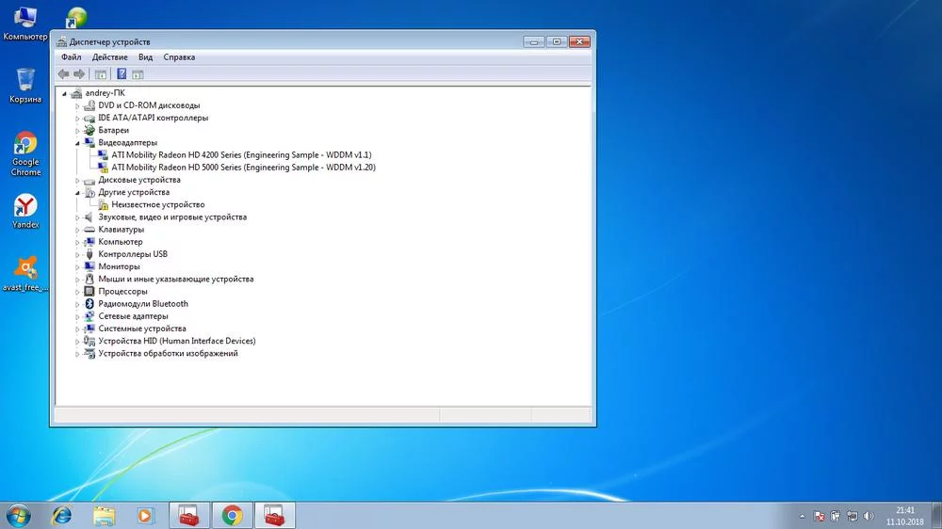The width and height of the screenshot is (942, 529).
Task: Open the Вид menu
Action: [145, 57]
